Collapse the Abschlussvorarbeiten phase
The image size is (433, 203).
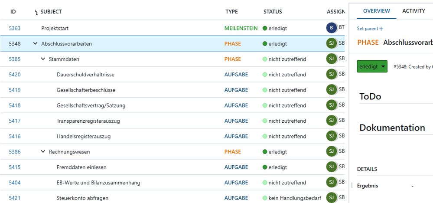[35, 44]
